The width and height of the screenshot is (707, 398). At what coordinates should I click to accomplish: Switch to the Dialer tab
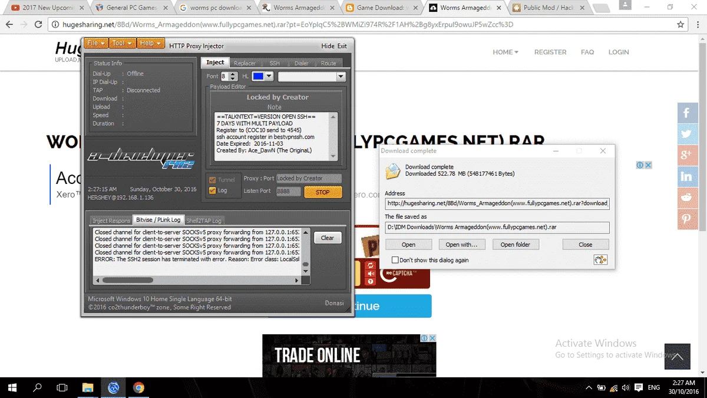(x=301, y=63)
